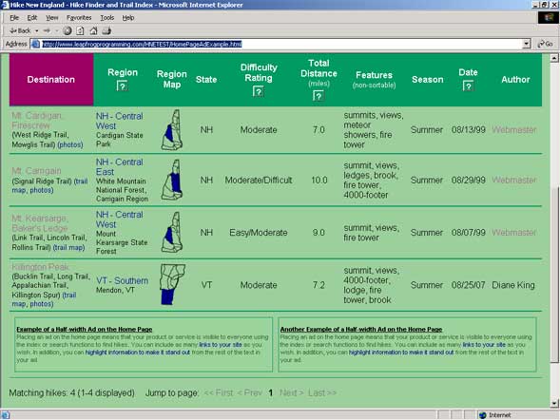Click the Home toolbar icon
Screen dimensions: 560x420
pos(93,31)
